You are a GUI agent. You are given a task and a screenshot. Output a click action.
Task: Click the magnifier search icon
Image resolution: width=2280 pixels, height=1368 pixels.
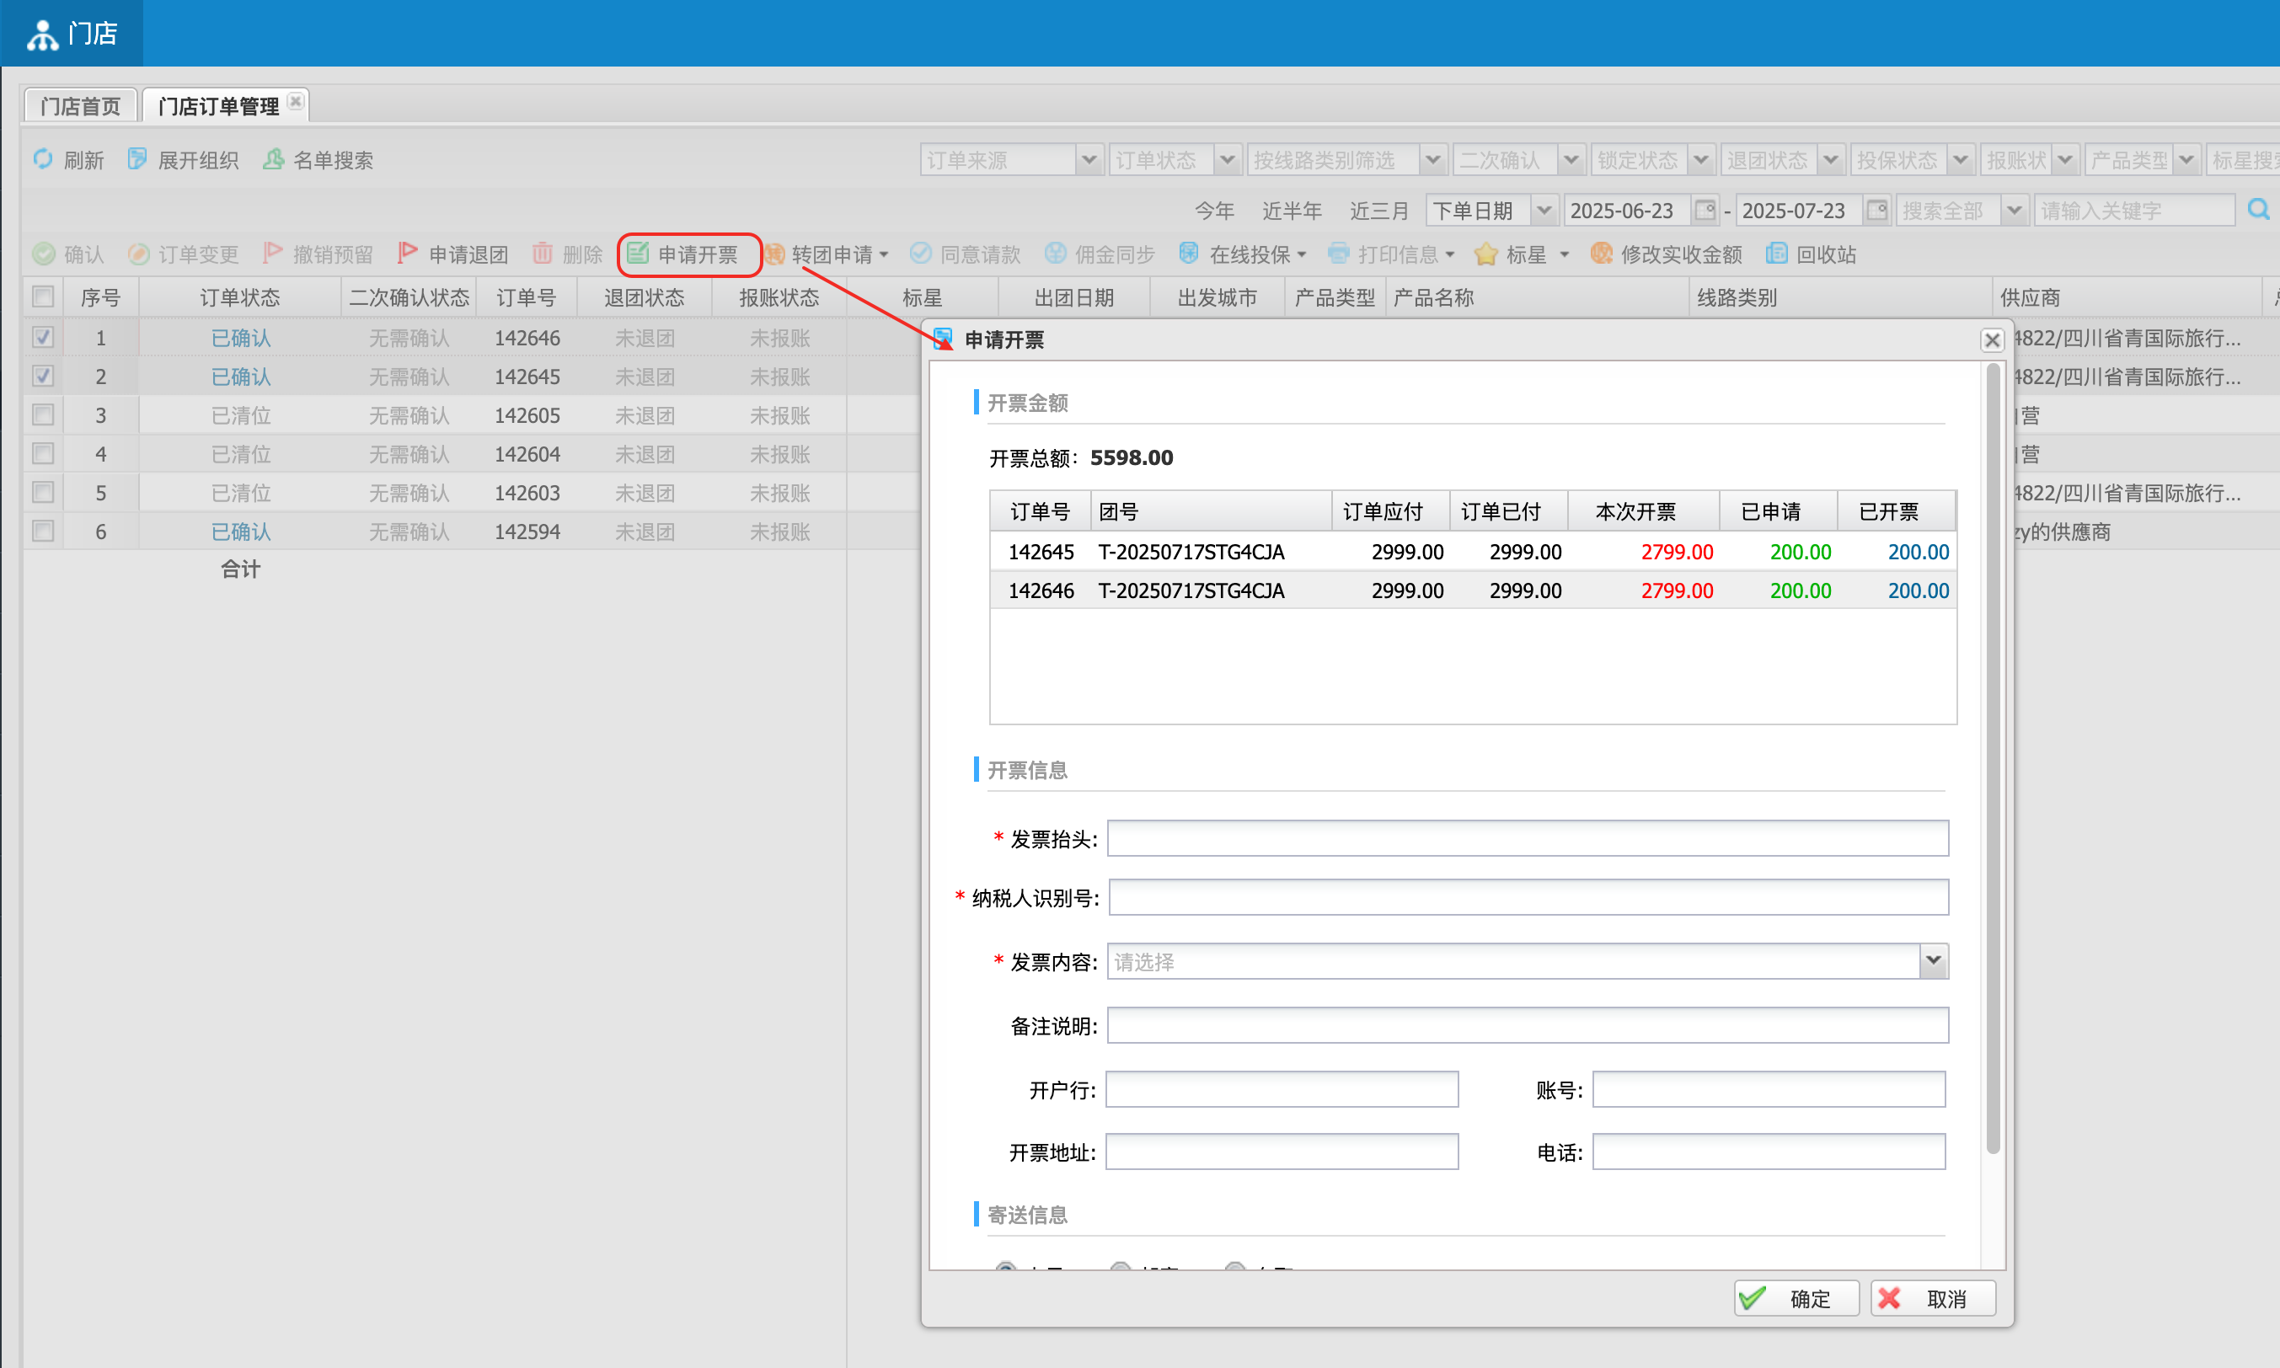[x=2258, y=211]
